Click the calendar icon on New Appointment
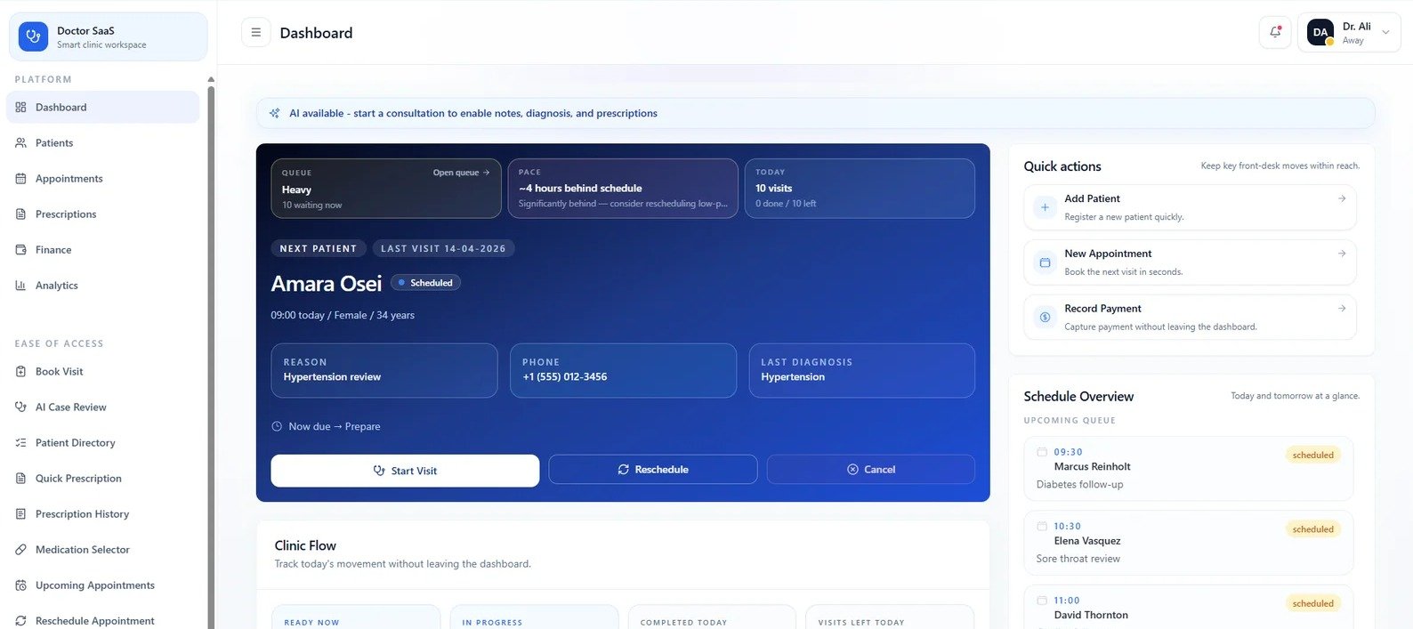The width and height of the screenshot is (1413, 629). (1045, 262)
